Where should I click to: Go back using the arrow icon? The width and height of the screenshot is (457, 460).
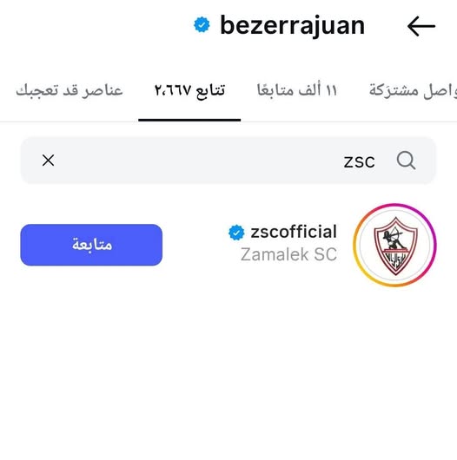coord(421,26)
